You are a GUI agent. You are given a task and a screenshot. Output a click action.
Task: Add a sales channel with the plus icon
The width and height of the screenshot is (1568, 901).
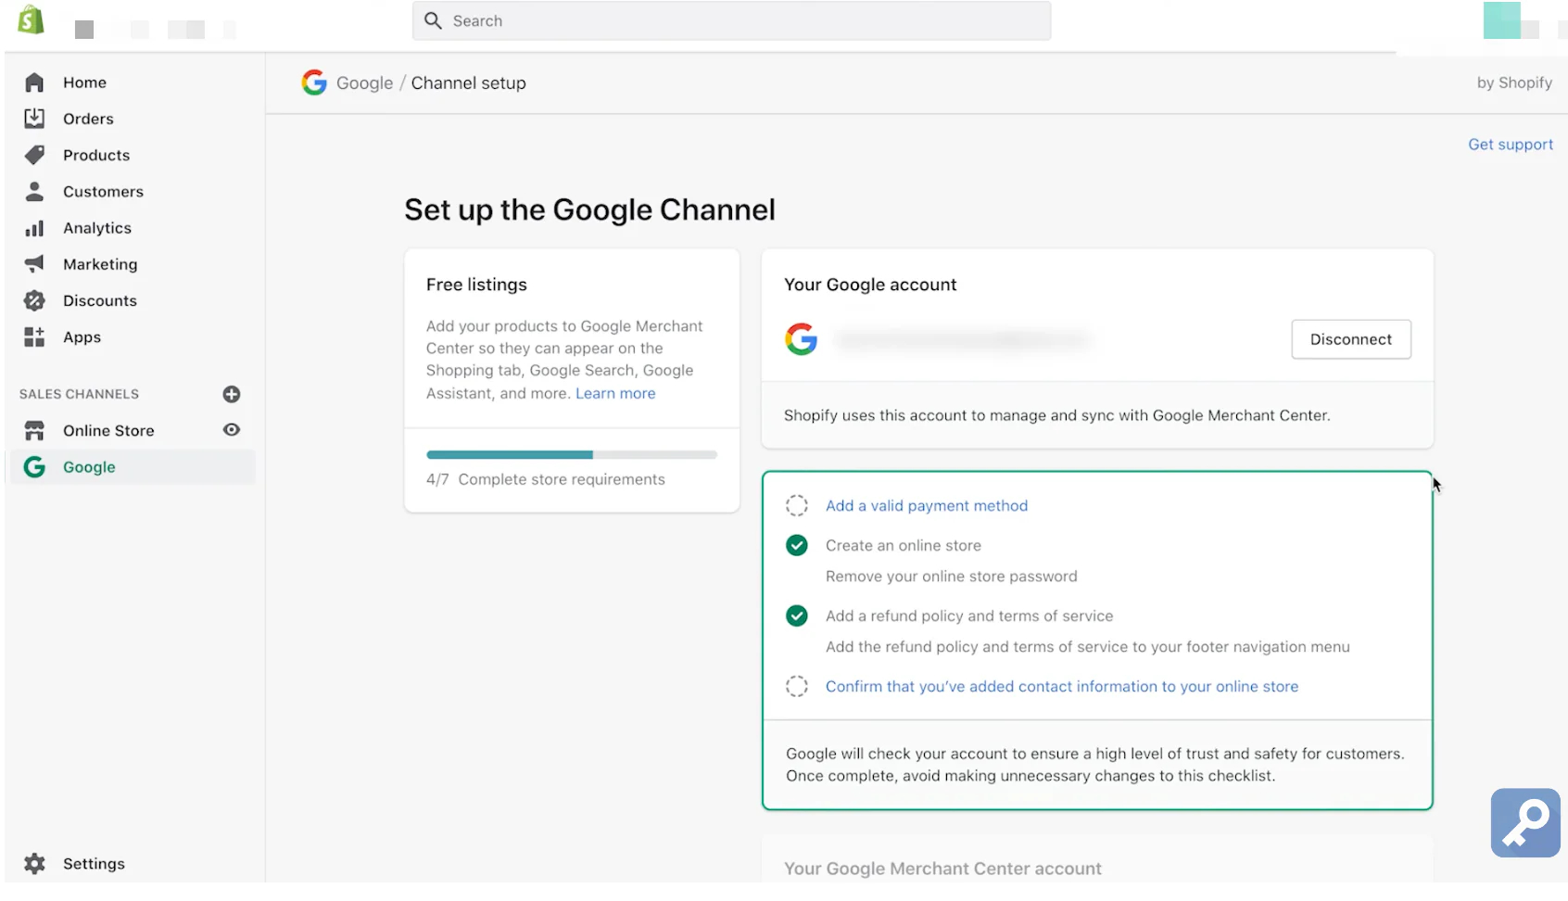click(x=231, y=393)
